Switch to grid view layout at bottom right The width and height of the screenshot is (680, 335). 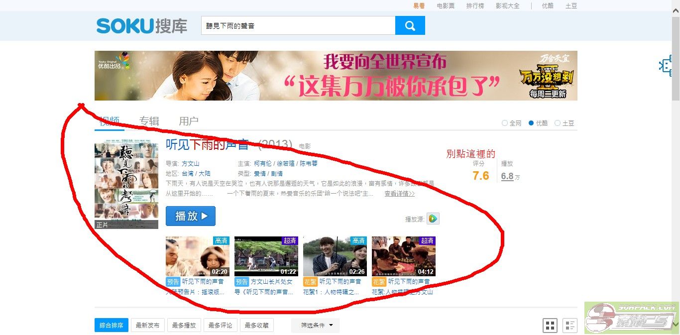[x=551, y=325]
